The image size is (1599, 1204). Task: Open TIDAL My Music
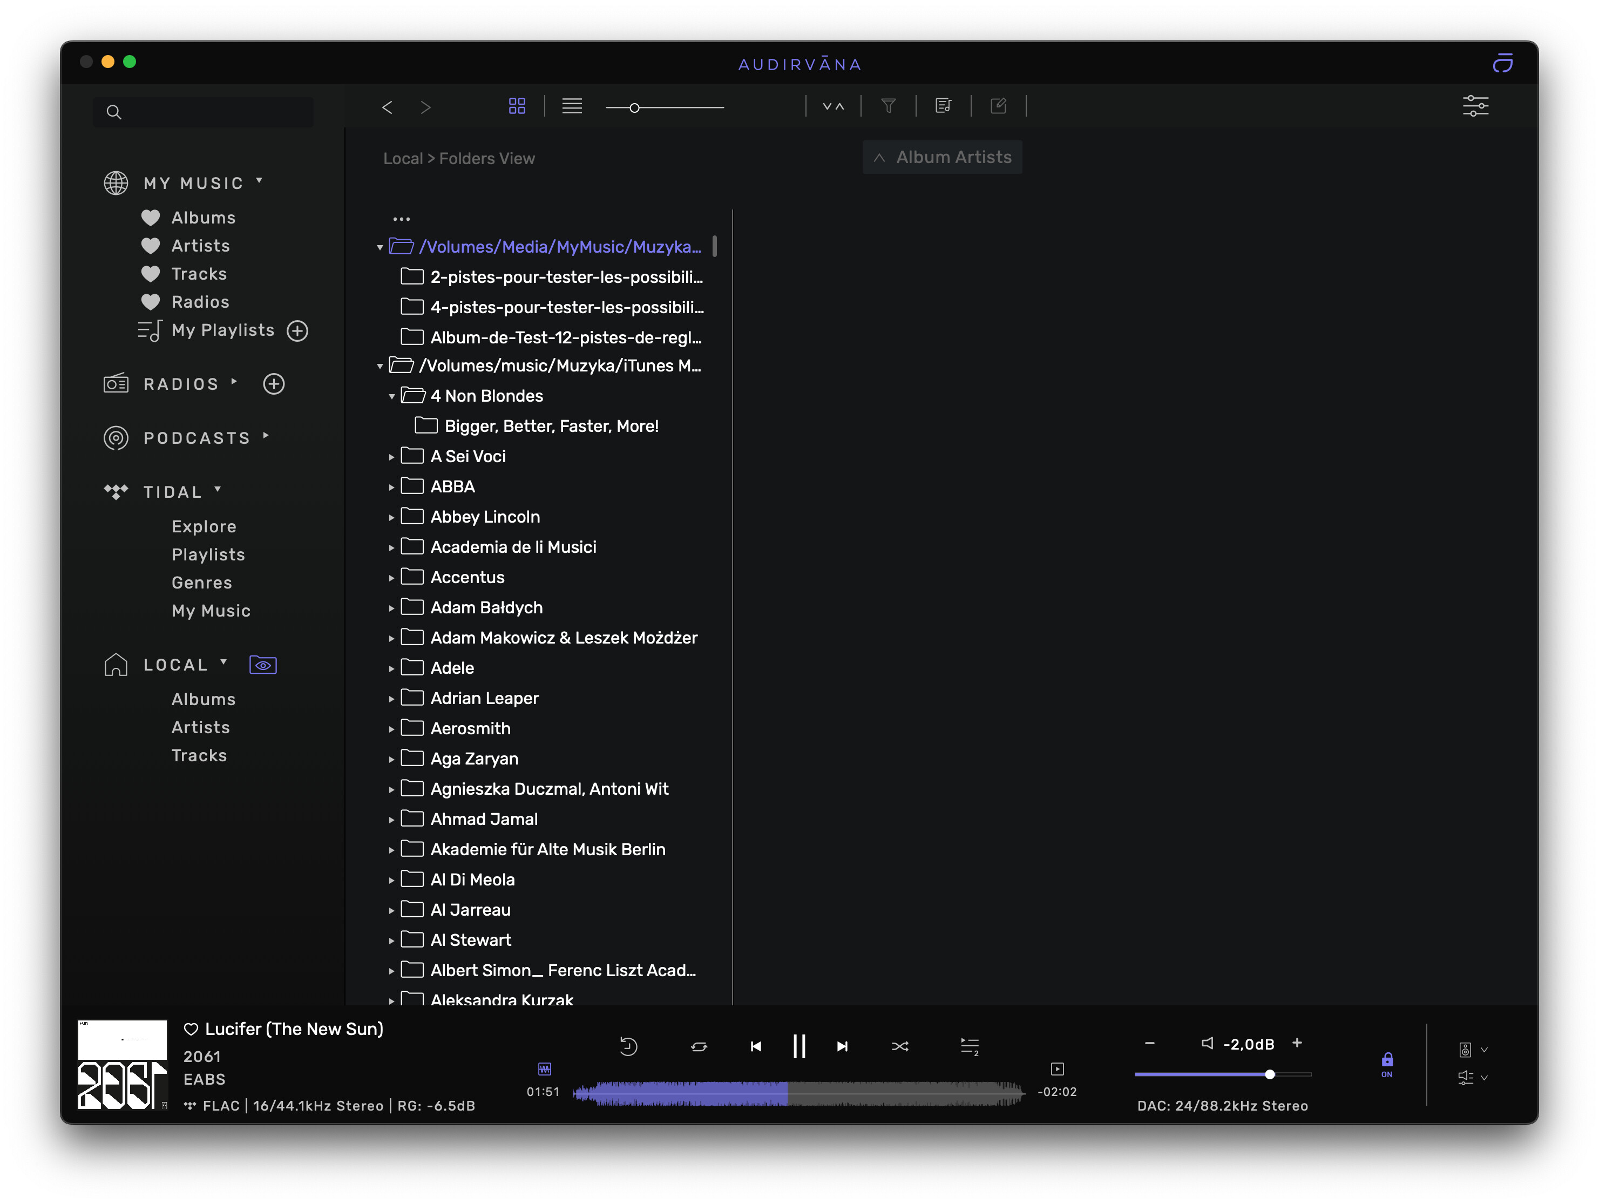point(211,611)
